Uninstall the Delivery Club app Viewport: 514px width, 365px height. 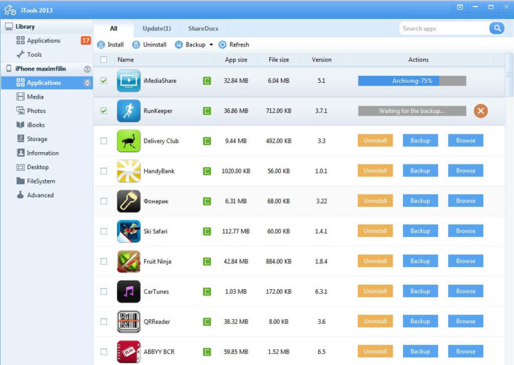(375, 140)
